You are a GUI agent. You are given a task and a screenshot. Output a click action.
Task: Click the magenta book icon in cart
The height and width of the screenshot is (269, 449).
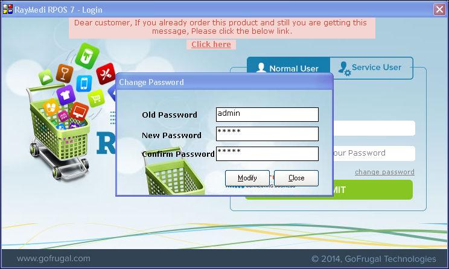[x=63, y=116]
